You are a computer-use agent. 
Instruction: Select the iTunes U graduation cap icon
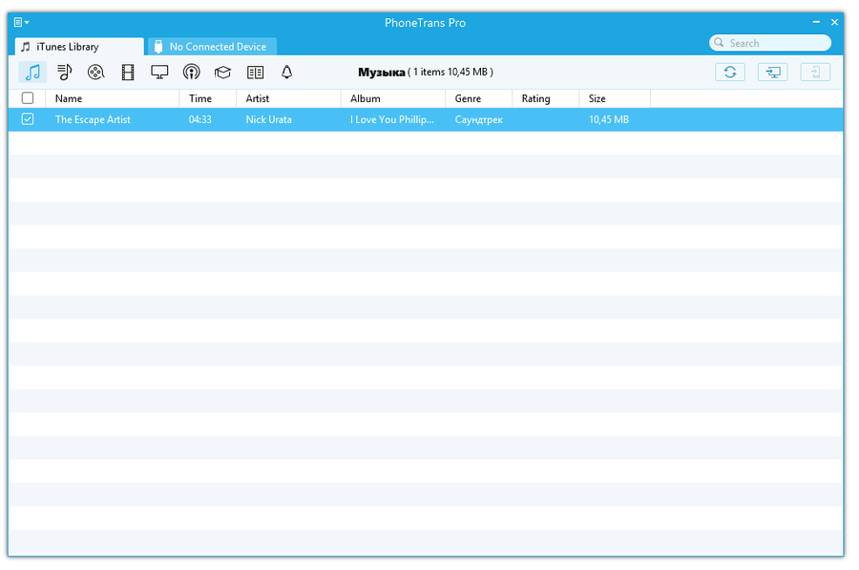point(222,72)
